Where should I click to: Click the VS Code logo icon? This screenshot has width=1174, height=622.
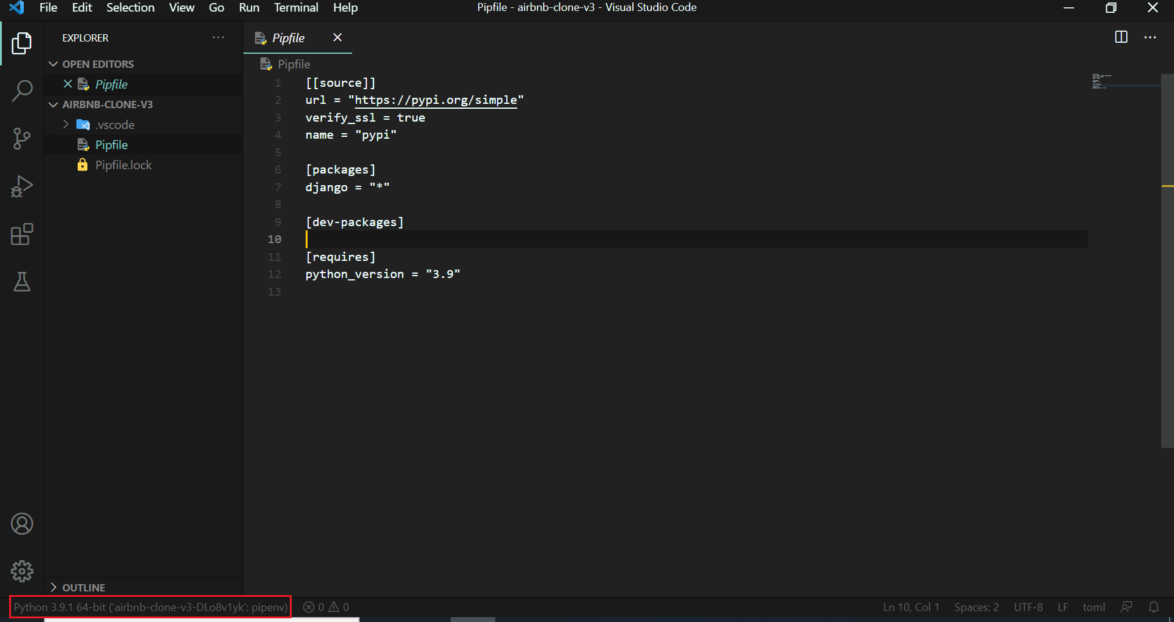(x=17, y=7)
